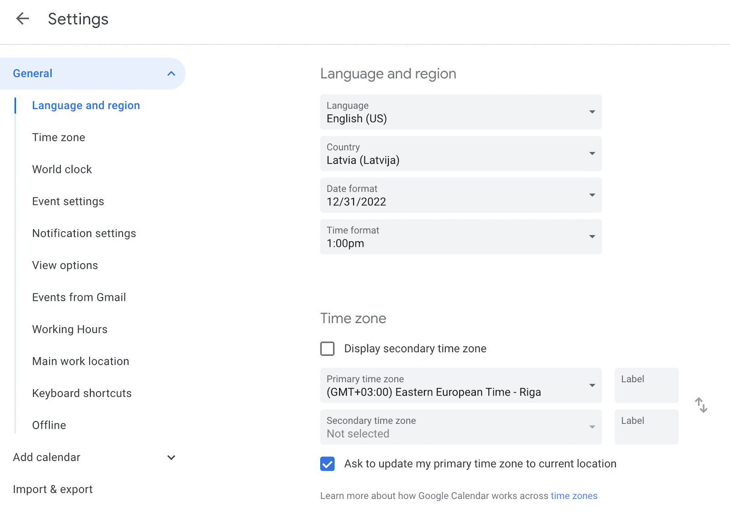The width and height of the screenshot is (730, 519).
Task: Open the time zones help link
Action: [x=574, y=496]
